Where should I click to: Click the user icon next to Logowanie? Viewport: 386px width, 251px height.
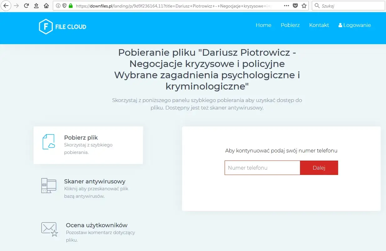[340, 25]
